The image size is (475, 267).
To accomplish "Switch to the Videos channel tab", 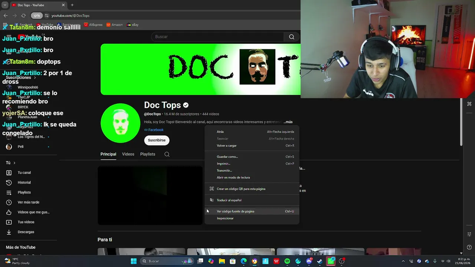I will click(128, 154).
